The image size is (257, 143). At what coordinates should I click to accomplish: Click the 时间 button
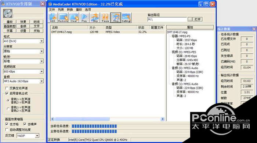click(37, 22)
